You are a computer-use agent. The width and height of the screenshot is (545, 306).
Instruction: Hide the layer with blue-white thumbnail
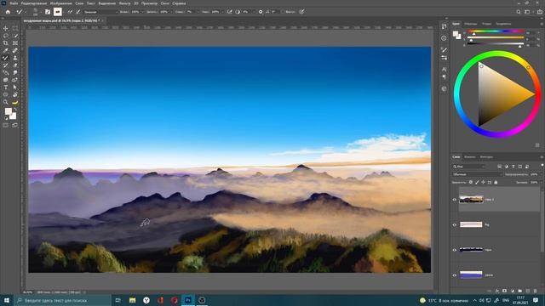click(x=454, y=275)
